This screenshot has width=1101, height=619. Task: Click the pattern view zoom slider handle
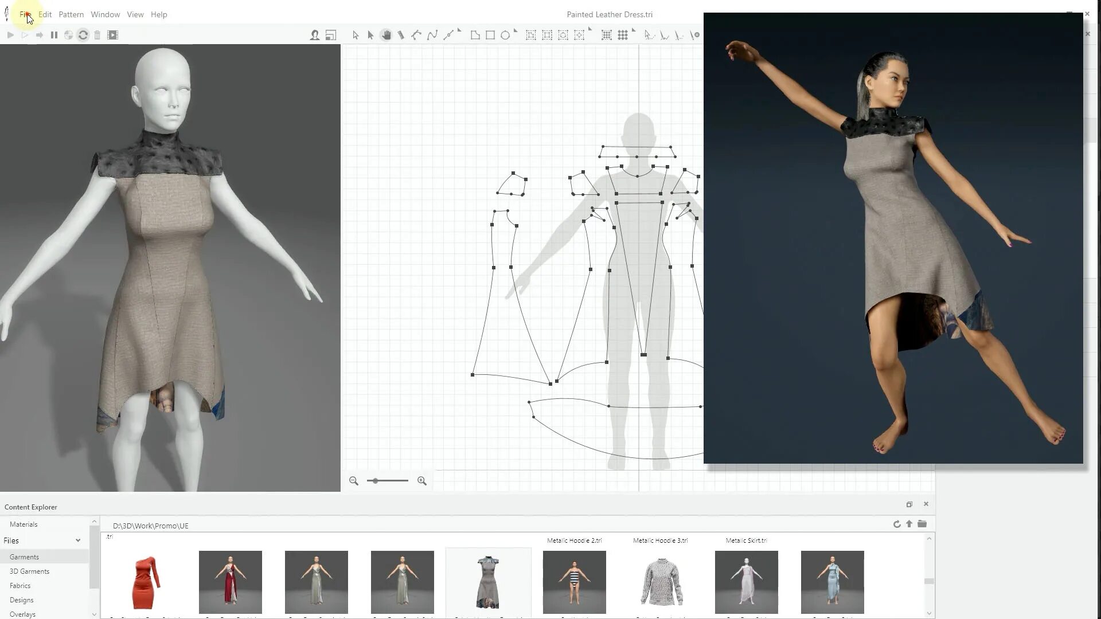coord(376,481)
